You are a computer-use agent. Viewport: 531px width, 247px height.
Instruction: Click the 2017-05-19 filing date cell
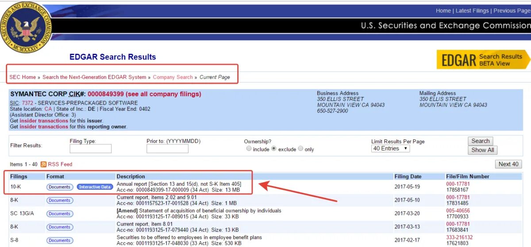point(408,187)
